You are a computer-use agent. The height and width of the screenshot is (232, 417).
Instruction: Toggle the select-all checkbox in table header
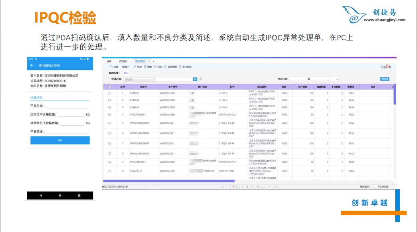110,86
